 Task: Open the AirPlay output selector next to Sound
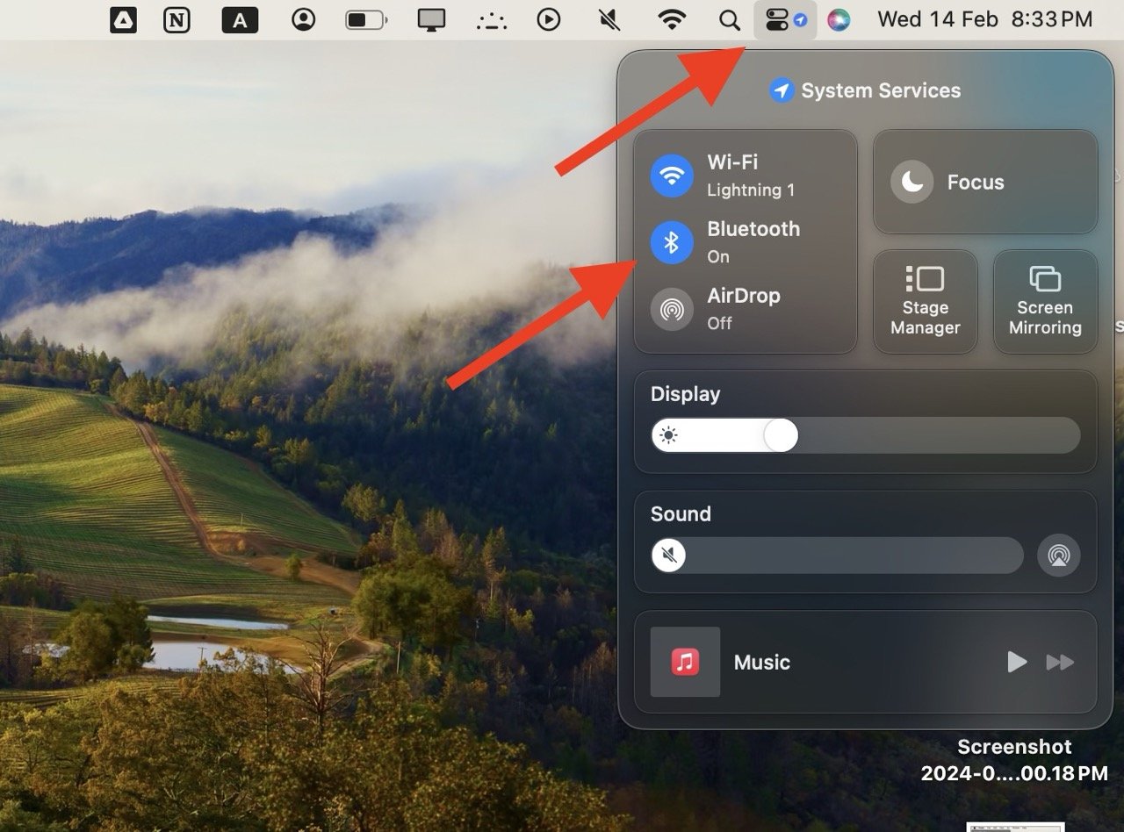tap(1059, 555)
